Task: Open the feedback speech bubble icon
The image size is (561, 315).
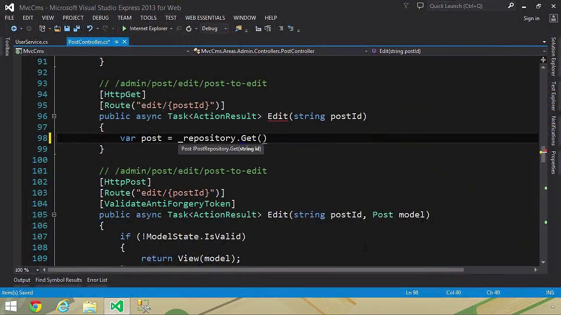Action: [420, 6]
